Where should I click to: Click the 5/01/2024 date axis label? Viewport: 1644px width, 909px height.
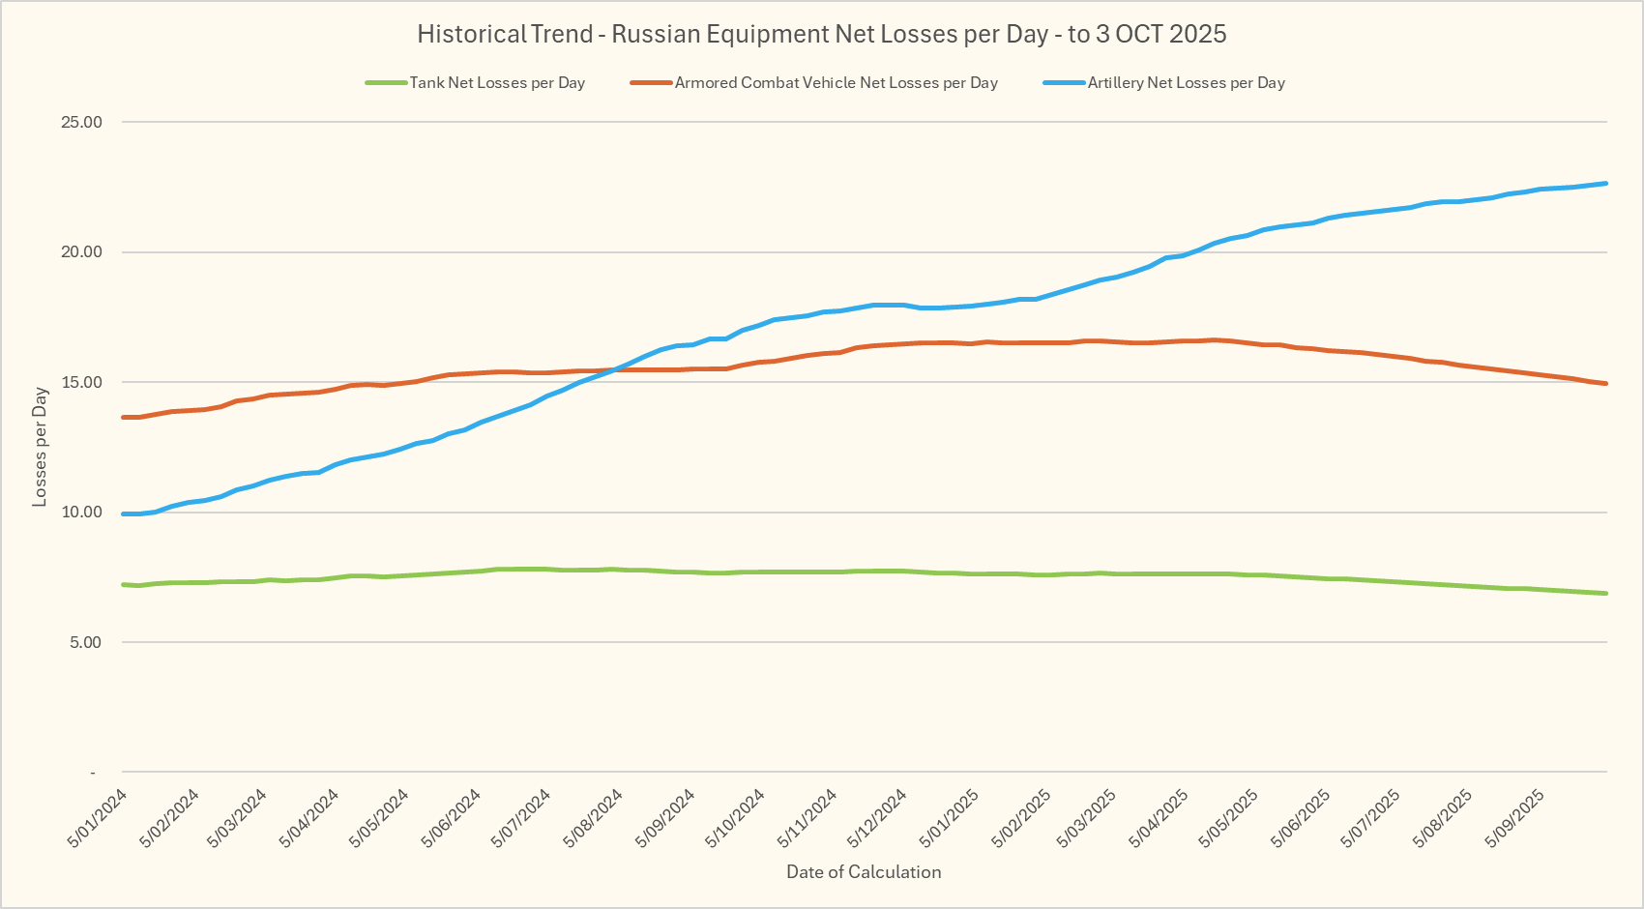98,818
